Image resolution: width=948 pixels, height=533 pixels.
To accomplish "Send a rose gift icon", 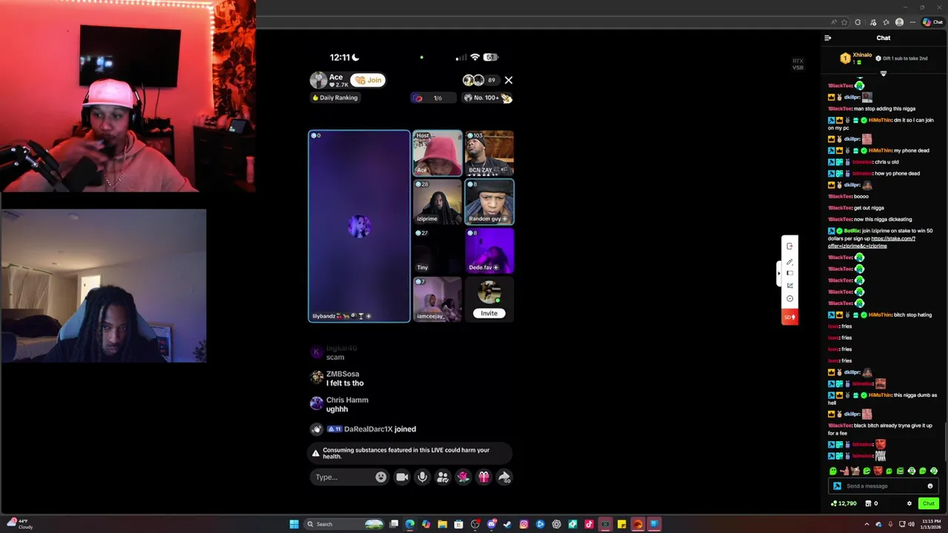I will coord(463,477).
